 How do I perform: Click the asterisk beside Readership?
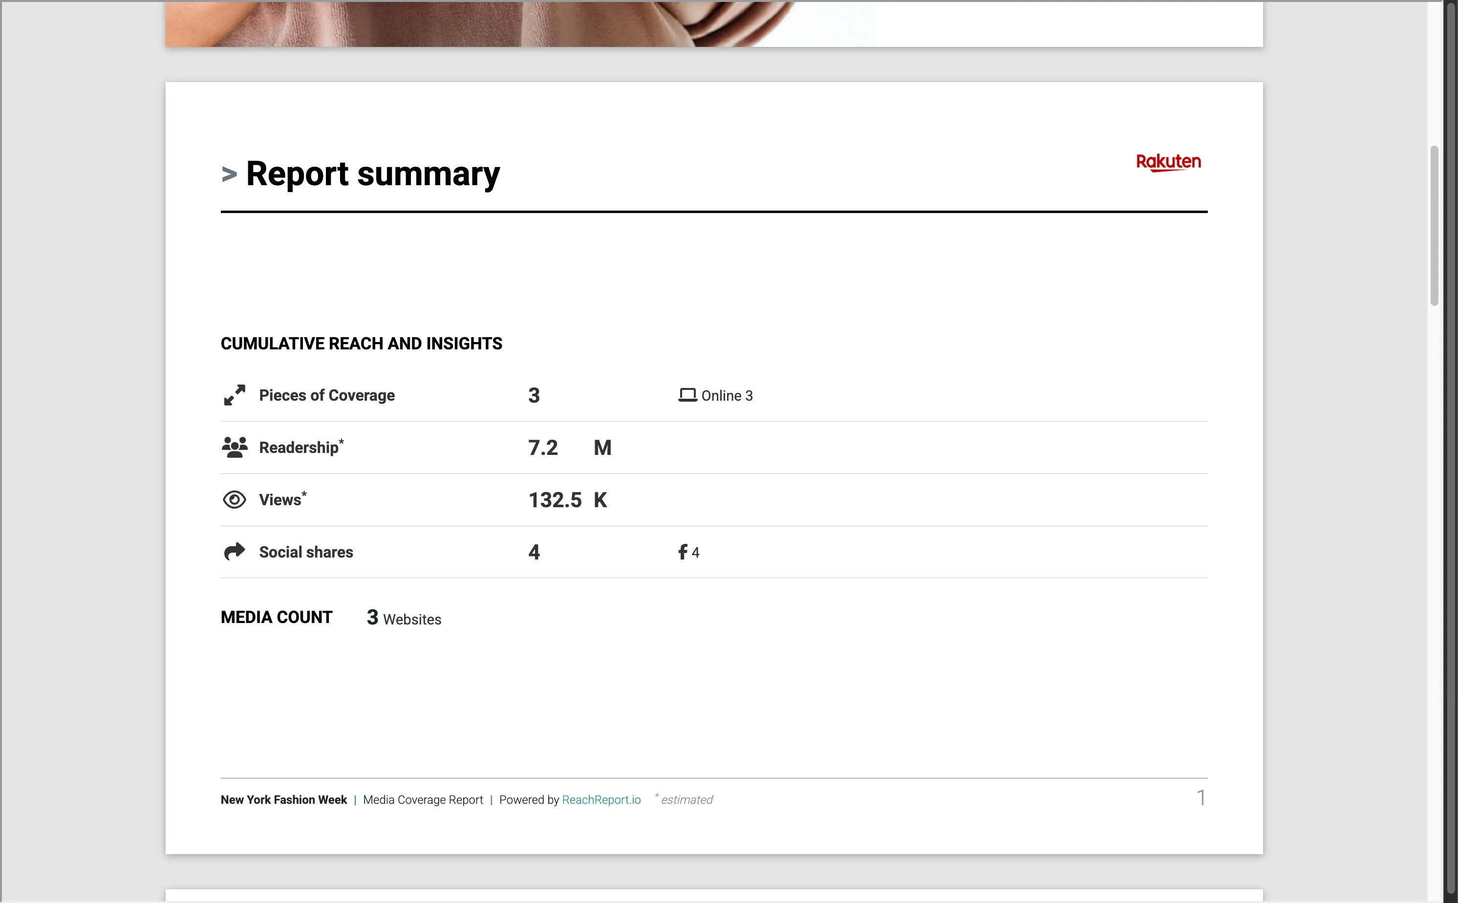pyautogui.click(x=342, y=441)
